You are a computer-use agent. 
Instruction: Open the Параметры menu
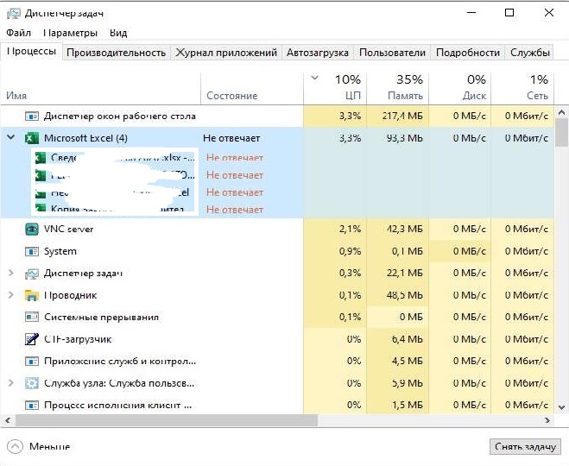click(x=71, y=33)
